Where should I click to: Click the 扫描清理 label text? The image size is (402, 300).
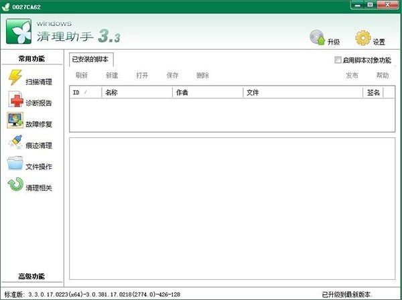click(39, 82)
